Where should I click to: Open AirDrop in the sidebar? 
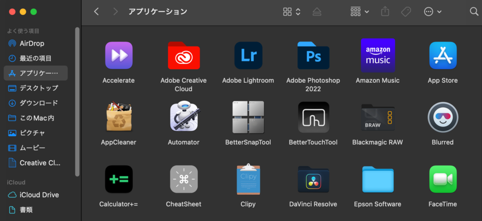pyautogui.click(x=36, y=43)
